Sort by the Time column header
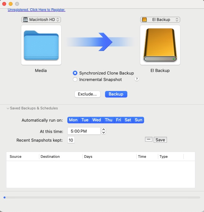The height and width of the screenshot is (212, 204). (x=147, y=156)
